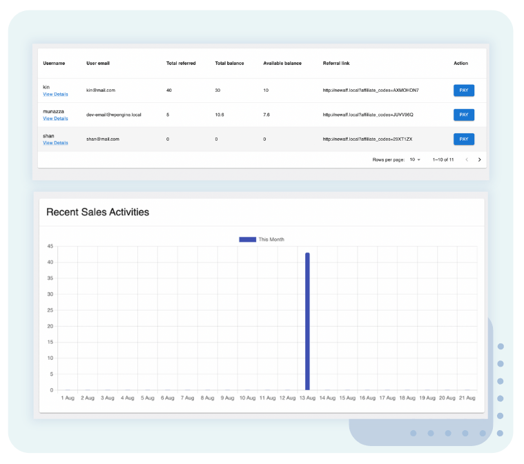Go to the previous page of rows
This screenshot has height=464, width=524.
point(467,159)
